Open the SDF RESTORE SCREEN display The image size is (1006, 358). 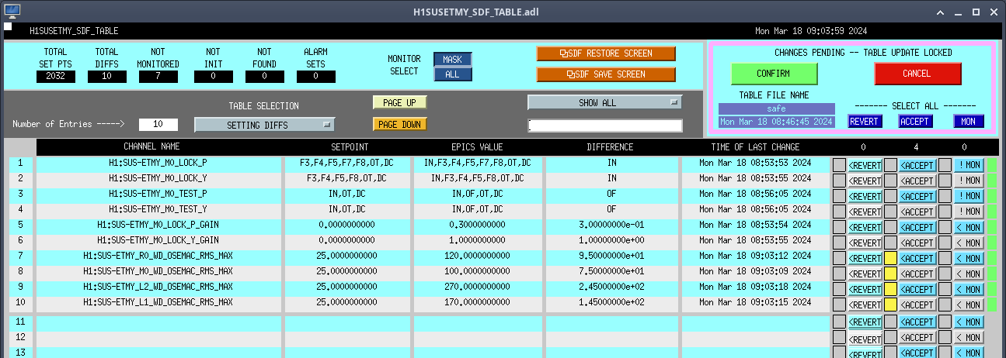pos(605,53)
